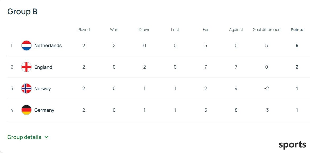Click the Germany flag icon
The image size is (310, 153).
[x=26, y=110]
